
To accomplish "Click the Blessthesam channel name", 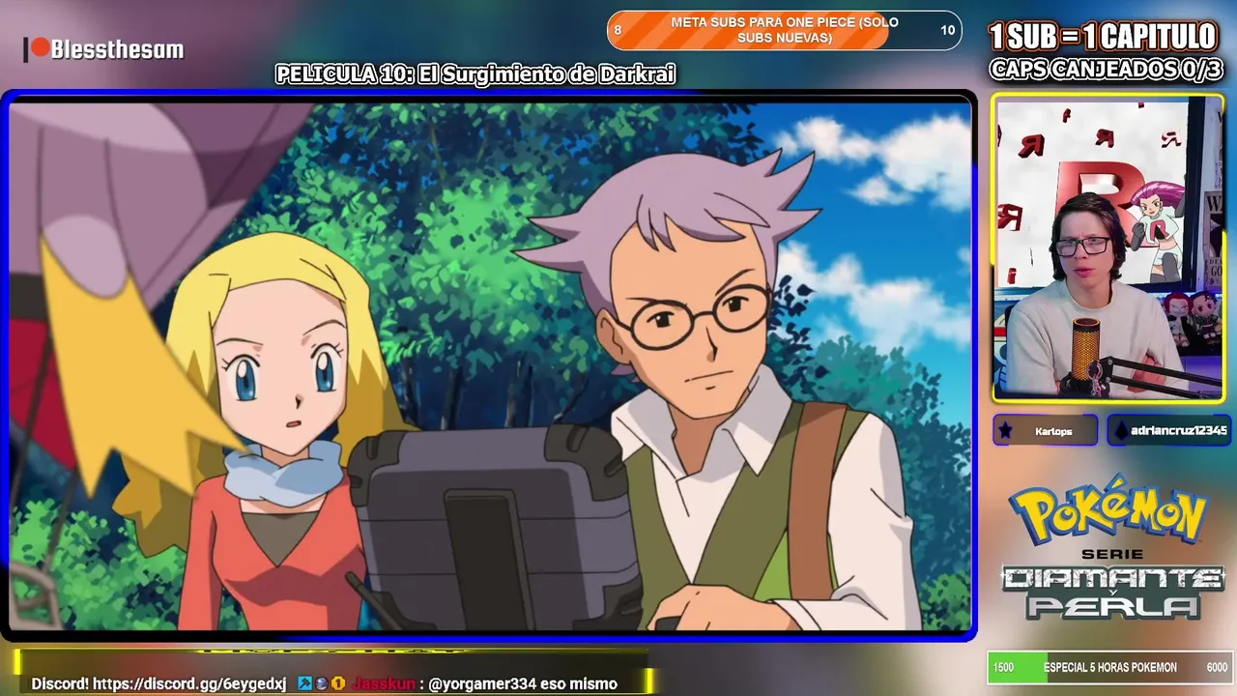I will pos(117,49).
